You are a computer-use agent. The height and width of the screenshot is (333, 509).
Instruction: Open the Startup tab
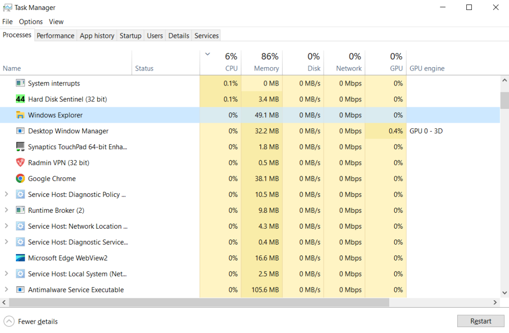click(x=130, y=36)
